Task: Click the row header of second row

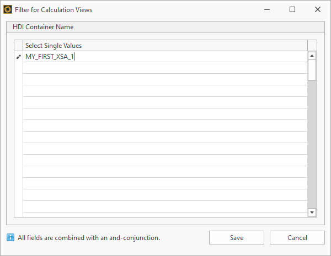Action: pos(18,68)
